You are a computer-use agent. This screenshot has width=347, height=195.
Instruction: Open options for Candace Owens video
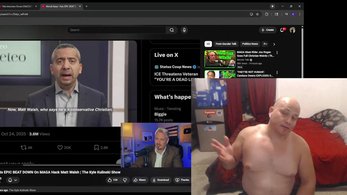tap(277, 73)
